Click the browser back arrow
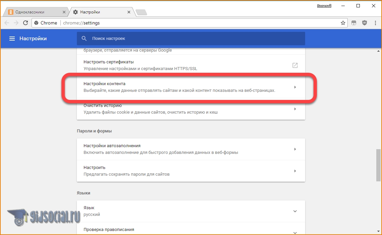 coord(7,23)
